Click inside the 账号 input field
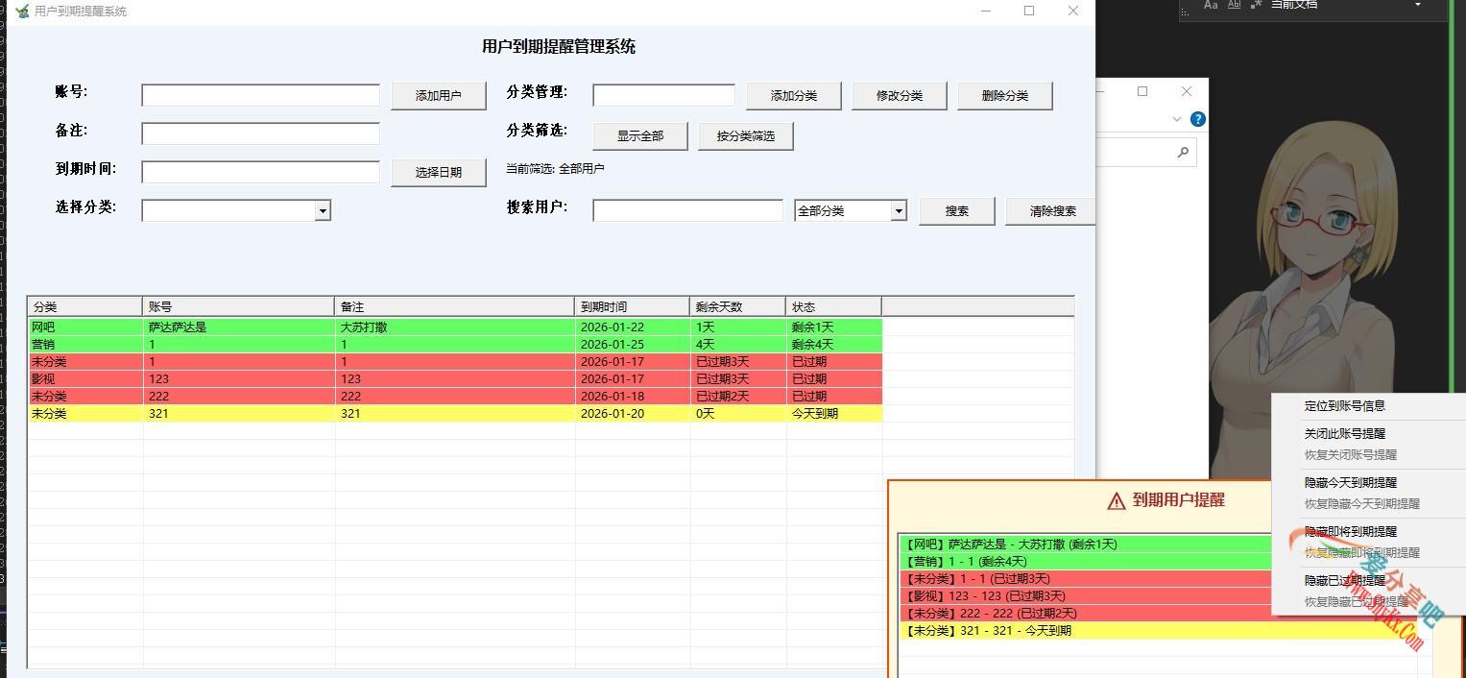Viewport: 1466px width, 678px height. point(259,94)
